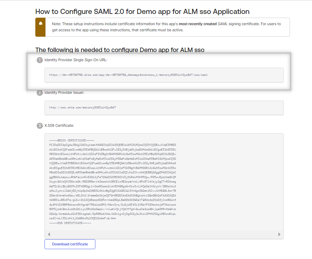The height and width of the screenshot is (259, 312).
Task: Click the 'How to Configure SAML 2.0' heading
Action: click(142, 12)
